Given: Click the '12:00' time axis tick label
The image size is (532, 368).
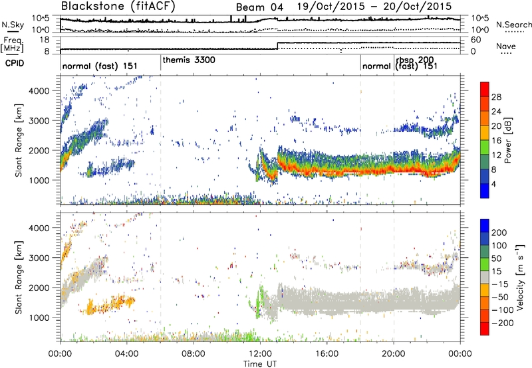Looking at the screenshot, I should point(260,354).
